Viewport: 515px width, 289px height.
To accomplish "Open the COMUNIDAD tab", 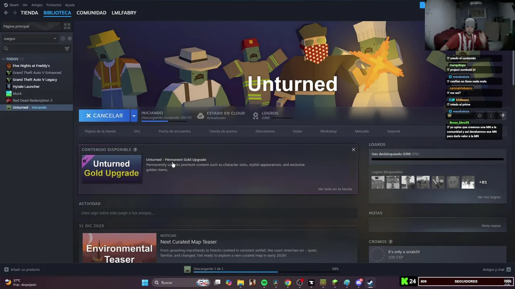I will tap(91, 13).
